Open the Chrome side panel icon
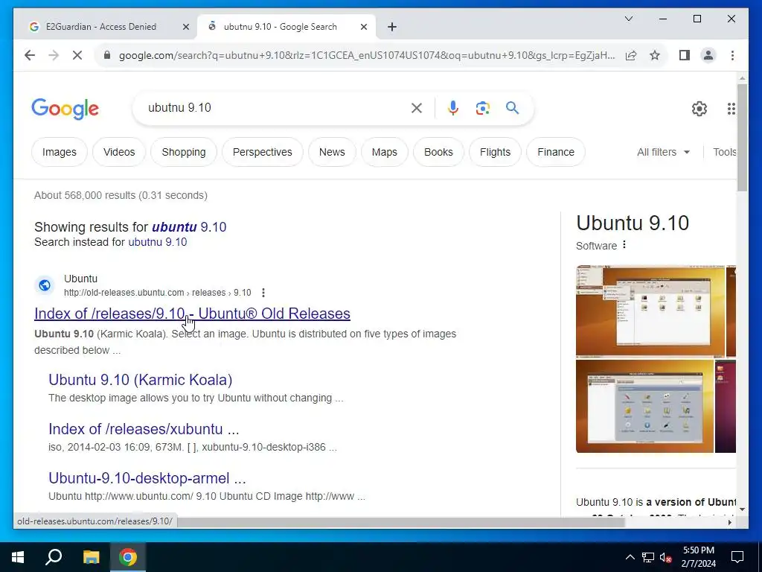This screenshot has width=762, height=572. pos(685,55)
